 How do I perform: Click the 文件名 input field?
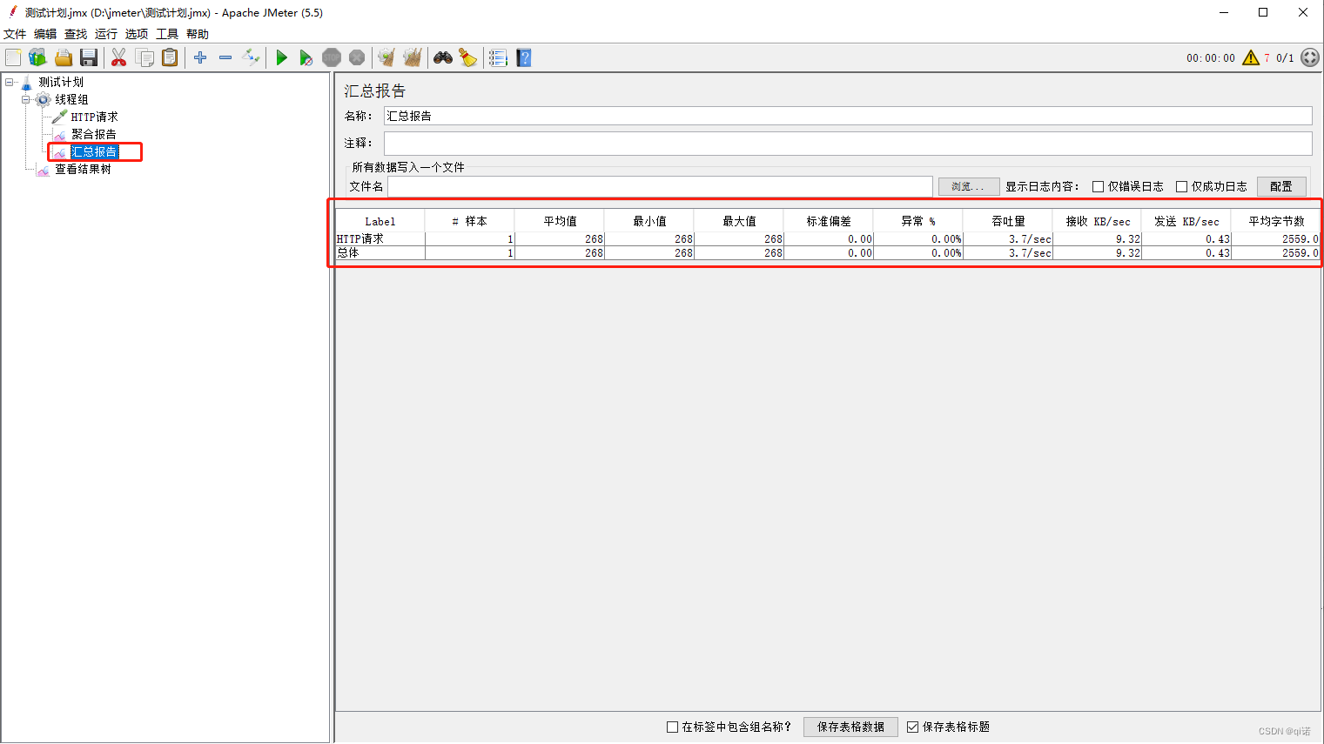tap(660, 186)
